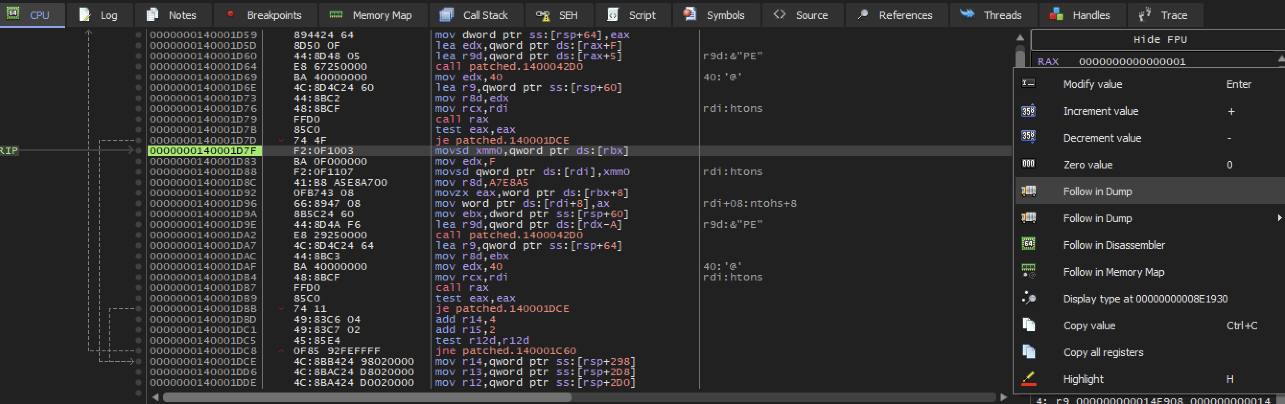Select Display type at 00000000008E1930
The height and width of the screenshot is (404, 1285).
[x=1149, y=299]
